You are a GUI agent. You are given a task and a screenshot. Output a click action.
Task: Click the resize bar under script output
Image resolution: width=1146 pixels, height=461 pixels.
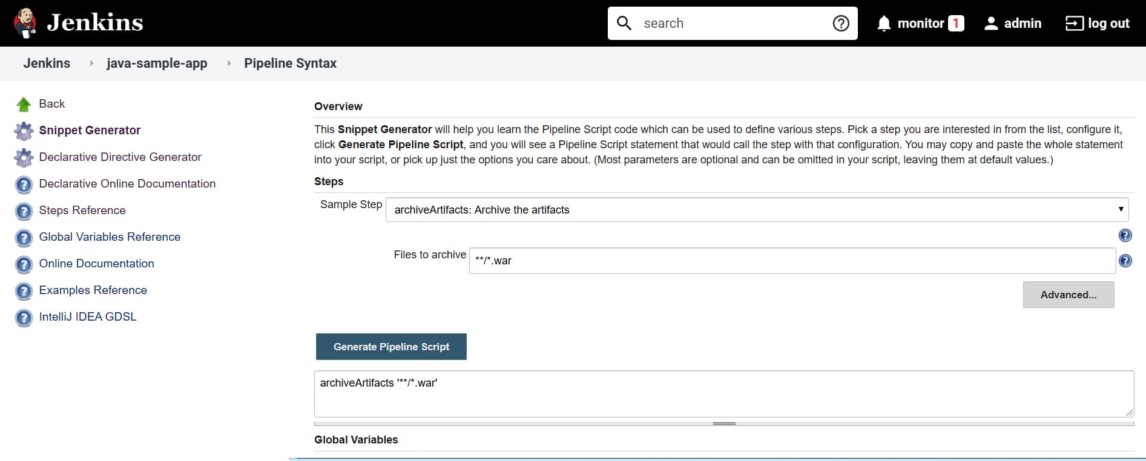723,423
